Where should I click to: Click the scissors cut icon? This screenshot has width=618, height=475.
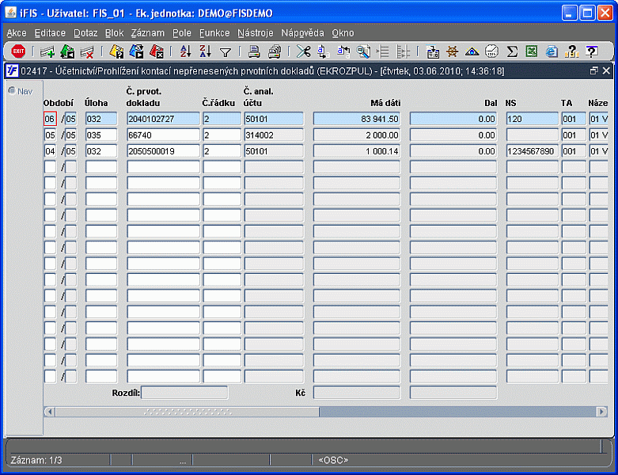pyautogui.click(x=302, y=52)
